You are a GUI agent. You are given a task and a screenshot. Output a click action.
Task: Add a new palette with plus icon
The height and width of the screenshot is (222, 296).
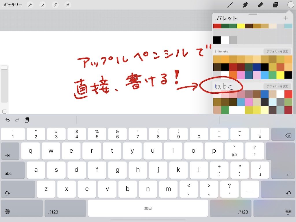pyautogui.click(x=285, y=18)
